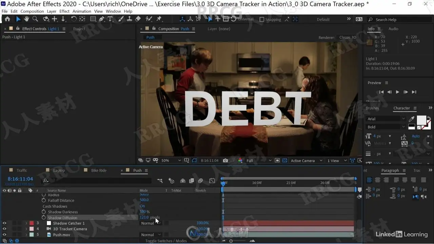Open the Graph Editor icon
The height and width of the screenshot is (244, 434).
[x=212, y=181]
